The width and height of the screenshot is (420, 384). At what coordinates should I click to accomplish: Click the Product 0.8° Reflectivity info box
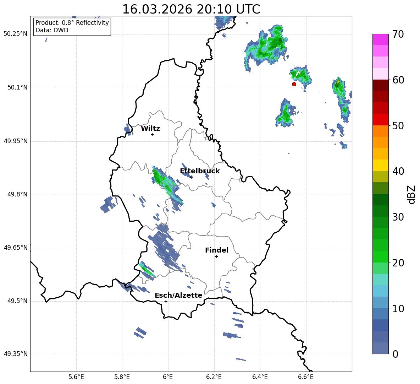pyautogui.click(x=72, y=26)
